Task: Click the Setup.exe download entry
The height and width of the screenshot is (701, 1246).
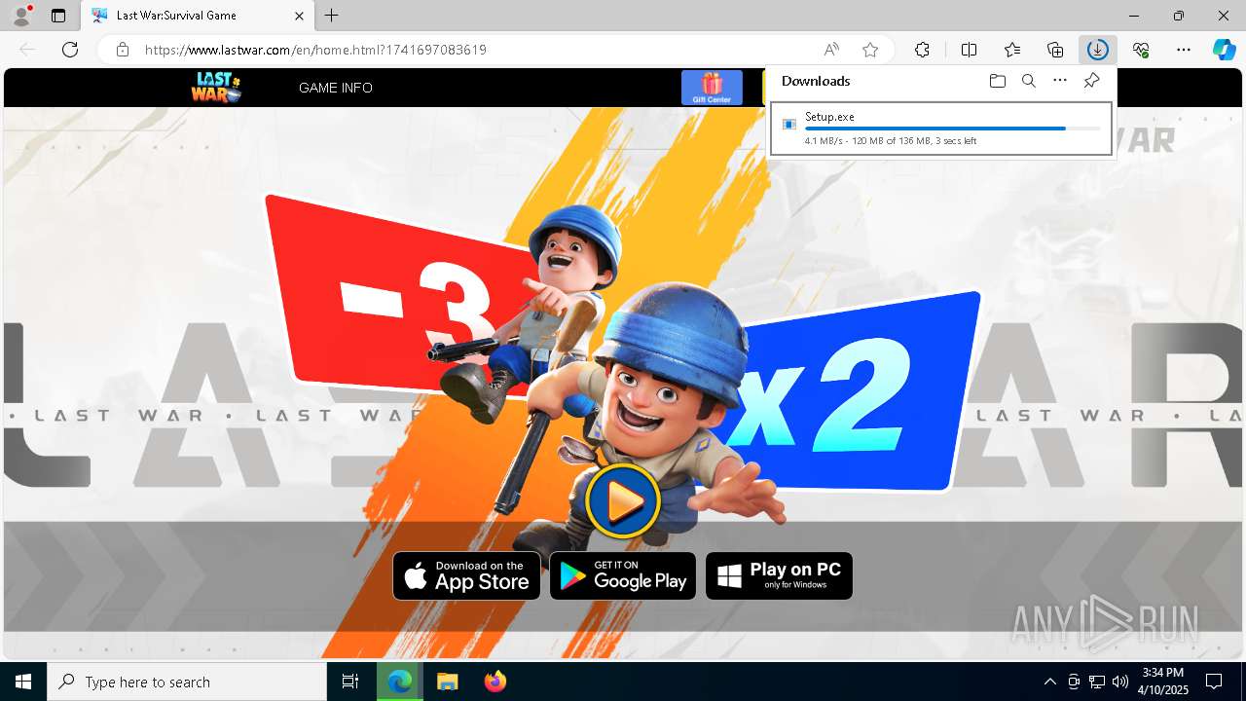Action: point(941,129)
